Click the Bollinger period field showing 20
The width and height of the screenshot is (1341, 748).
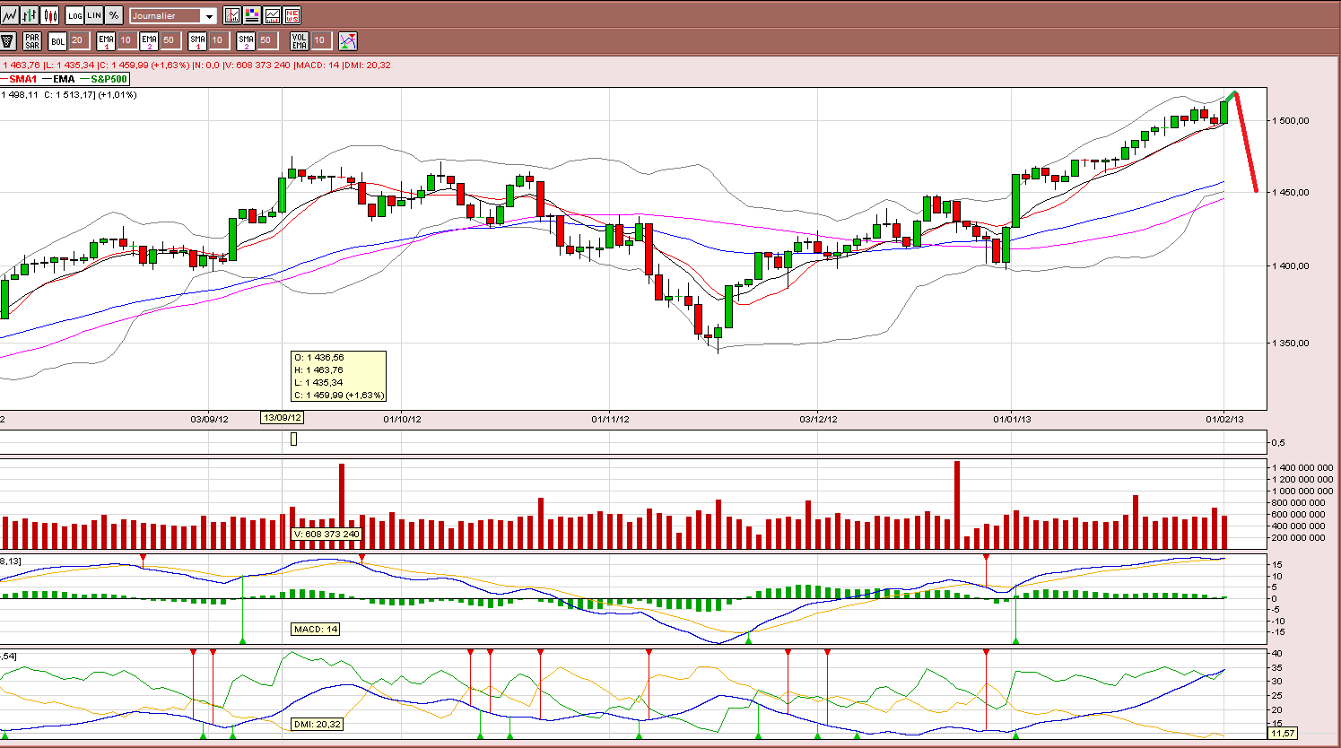tap(79, 40)
